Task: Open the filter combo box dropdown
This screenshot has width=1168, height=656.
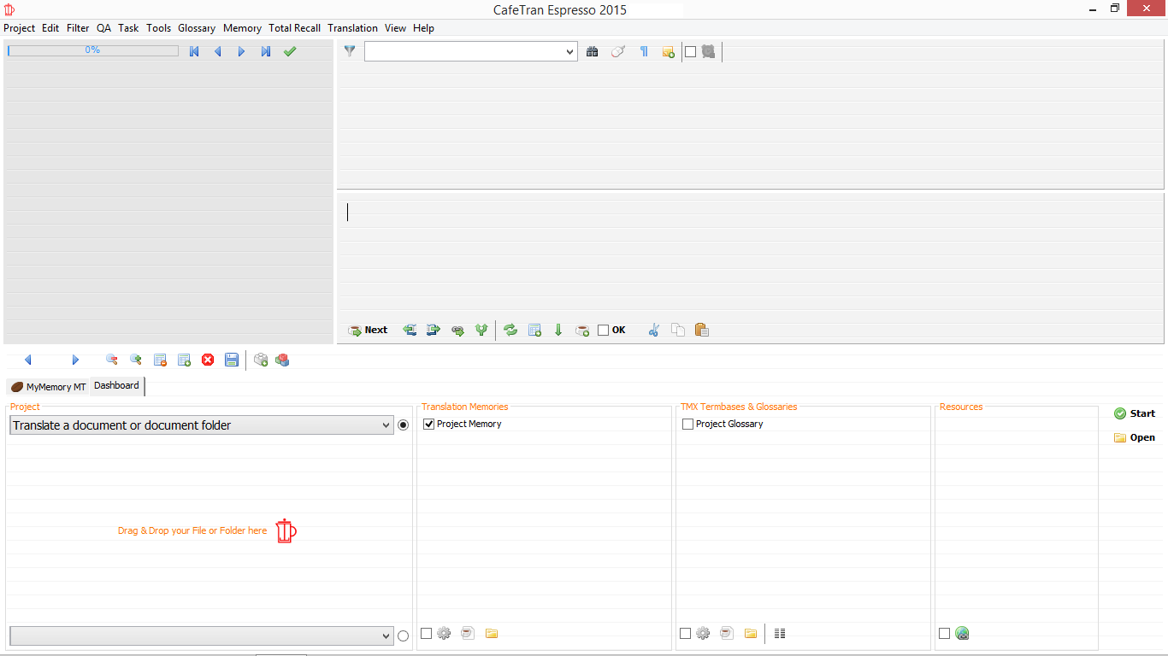Action: 570,52
